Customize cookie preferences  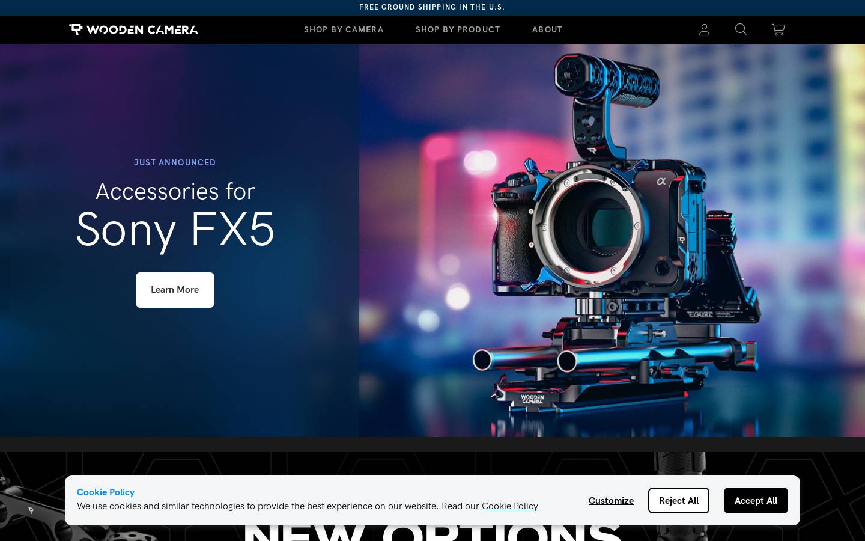point(611,500)
